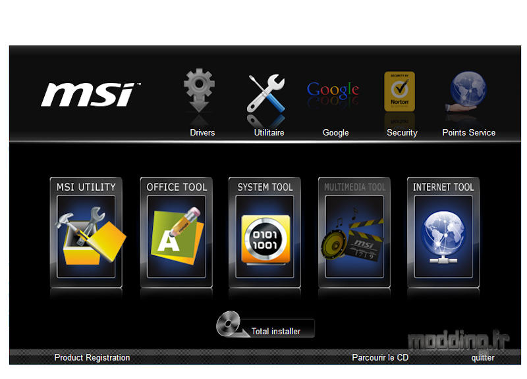The image size is (527, 379).
Task: Open the Internet Tool globe tile
Action: [x=443, y=232]
